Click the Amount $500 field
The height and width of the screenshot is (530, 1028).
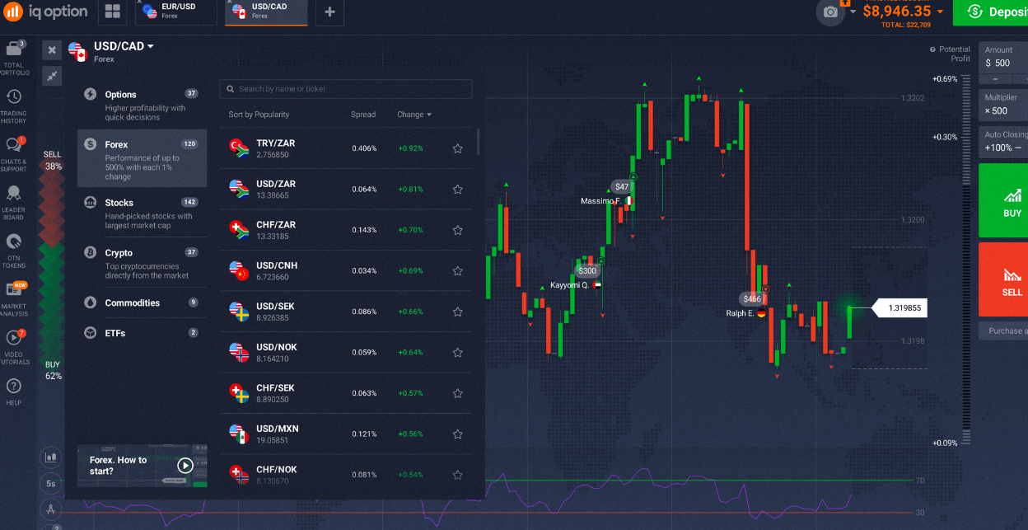point(1003,58)
